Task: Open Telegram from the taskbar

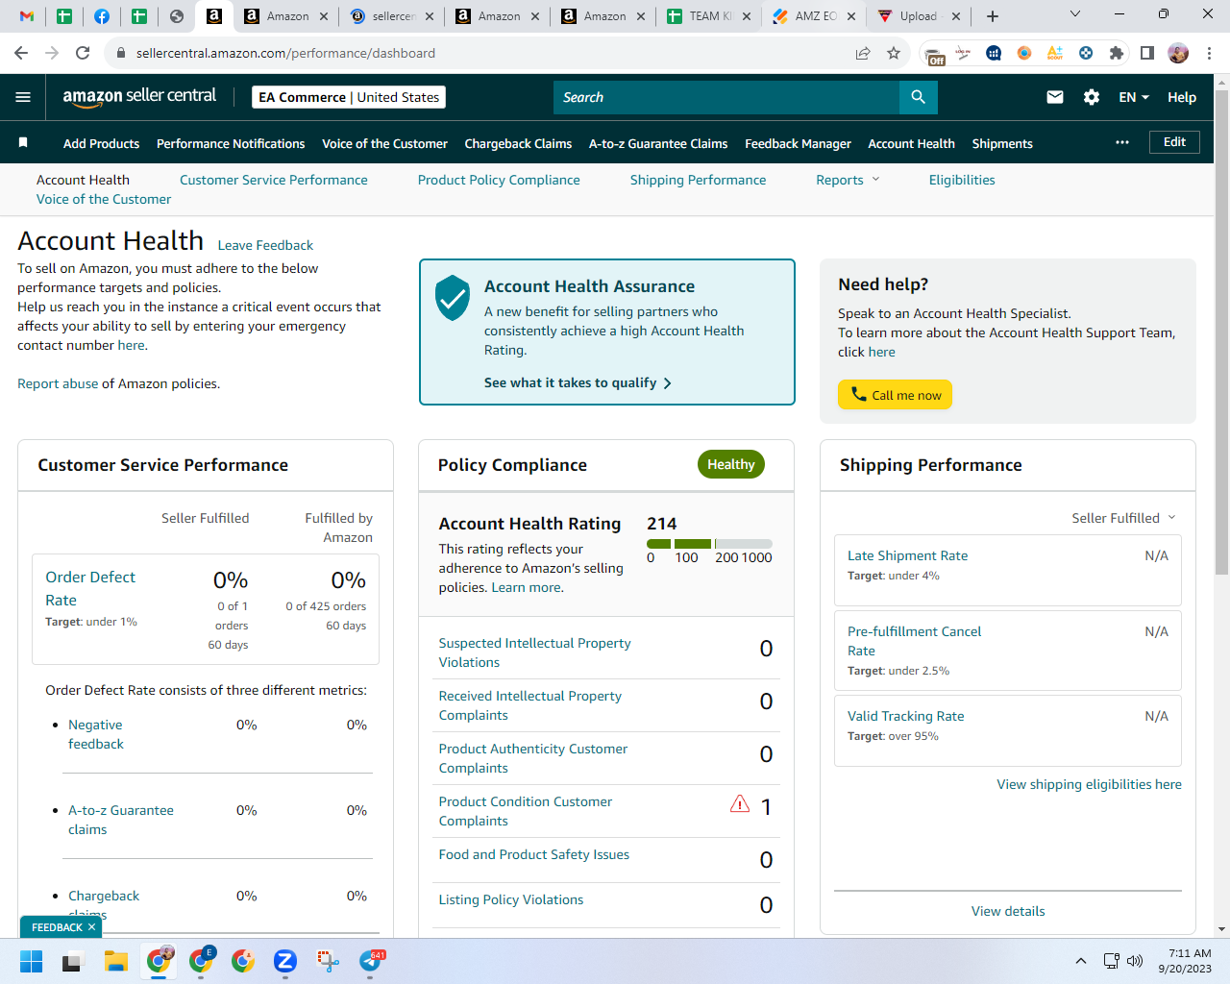Action: [370, 961]
